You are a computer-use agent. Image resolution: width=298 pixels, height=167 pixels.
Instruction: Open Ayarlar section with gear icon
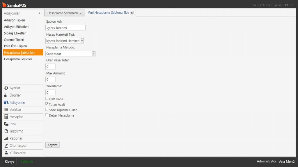6,88
